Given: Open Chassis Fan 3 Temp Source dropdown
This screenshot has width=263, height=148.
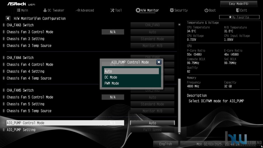Looking at the screenshot, I should click(x=152, y=46).
